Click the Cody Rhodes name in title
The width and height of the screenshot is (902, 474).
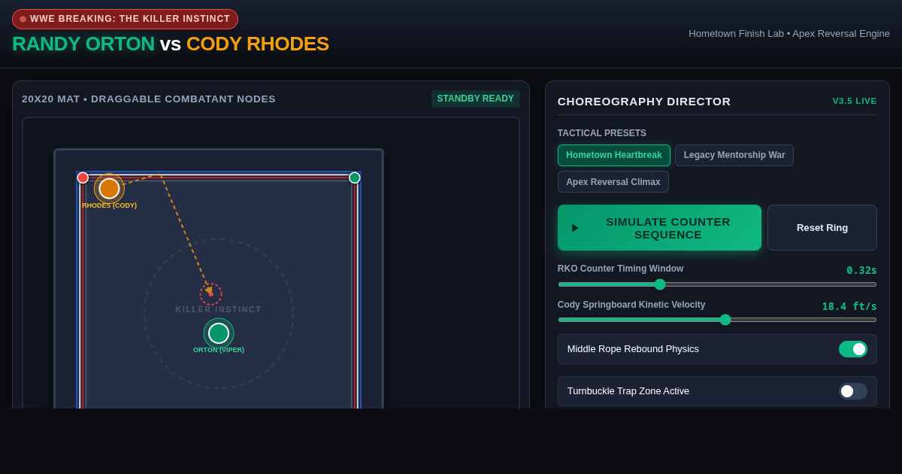258,44
